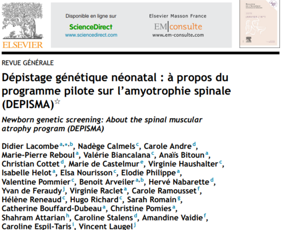The width and height of the screenshot is (282, 230).
Task: Click affiliation 'h' after Shahram Attarian
Action: [x=68, y=216]
